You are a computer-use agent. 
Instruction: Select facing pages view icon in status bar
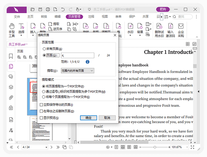[x=129, y=147]
